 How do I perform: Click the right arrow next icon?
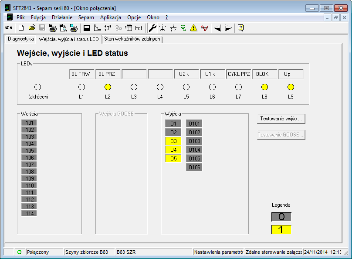coord(228,28)
